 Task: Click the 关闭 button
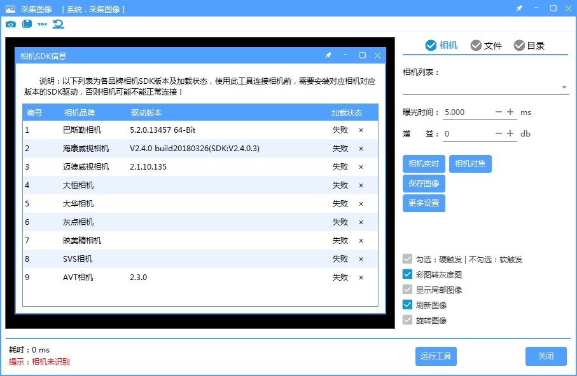point(546,356)
